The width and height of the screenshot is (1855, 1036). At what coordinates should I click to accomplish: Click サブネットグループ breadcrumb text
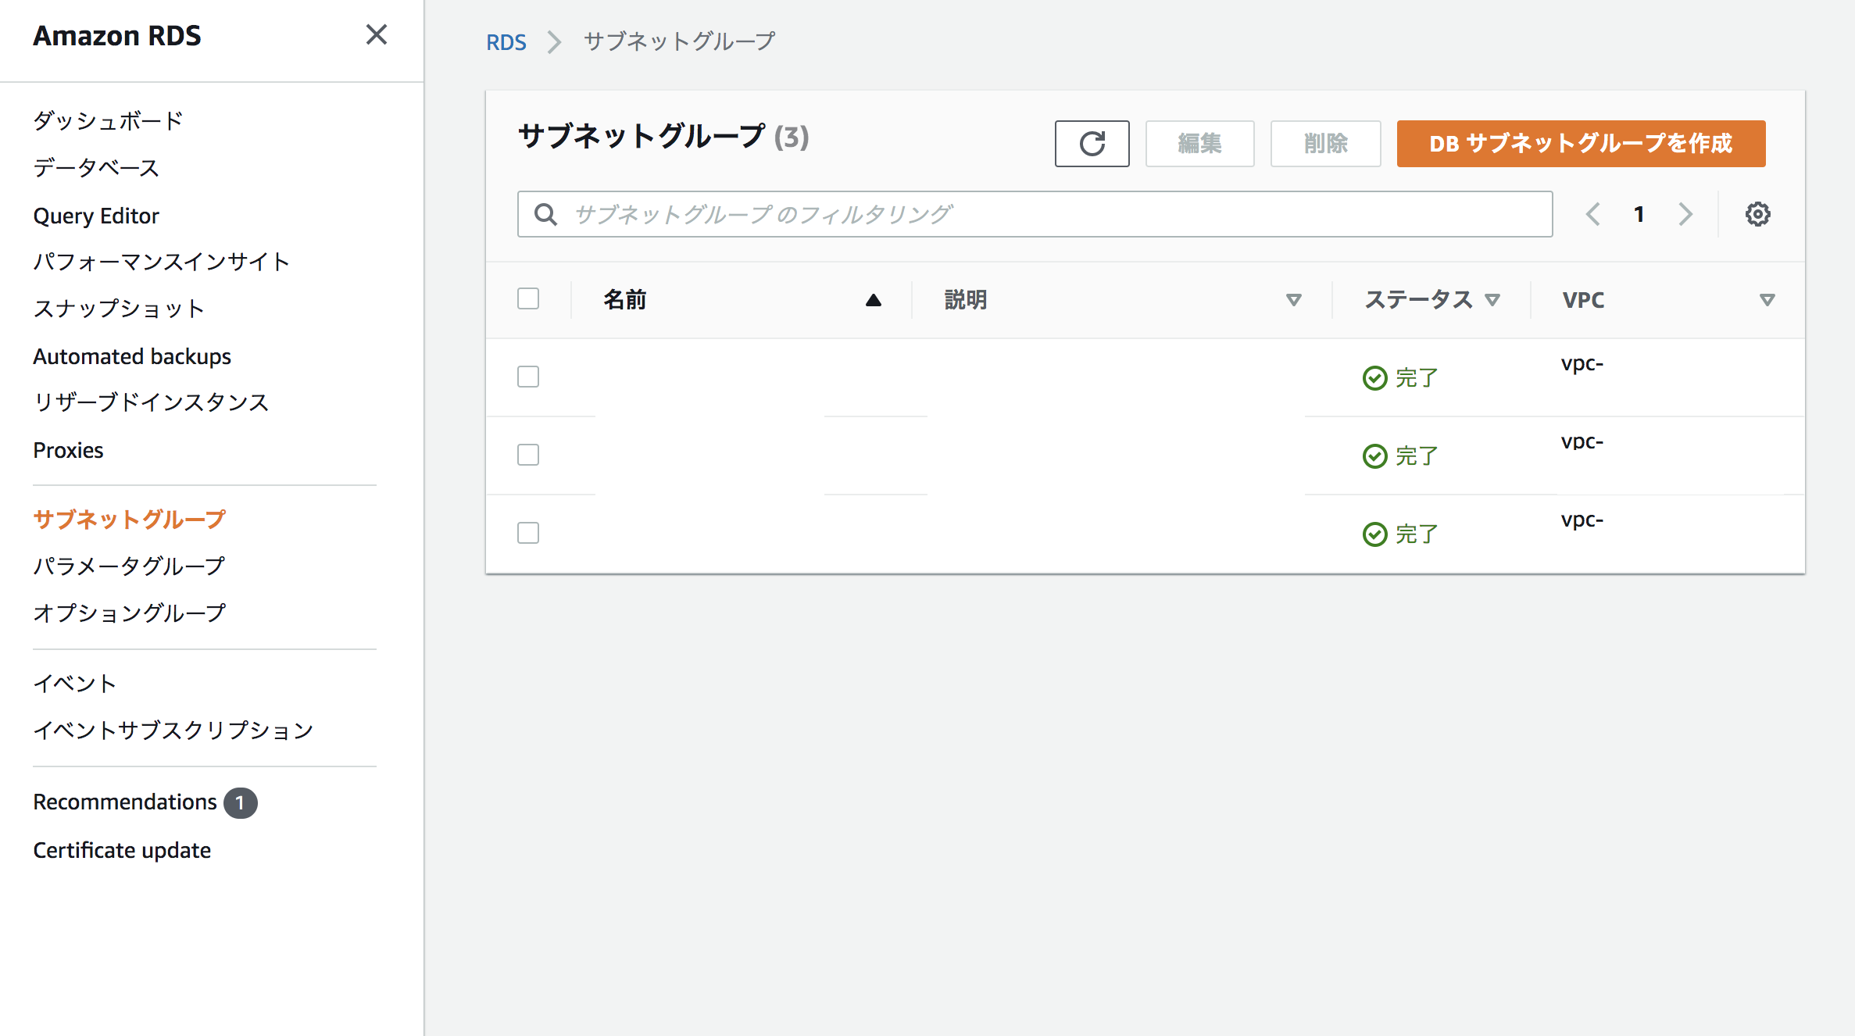tap(679, 41)
